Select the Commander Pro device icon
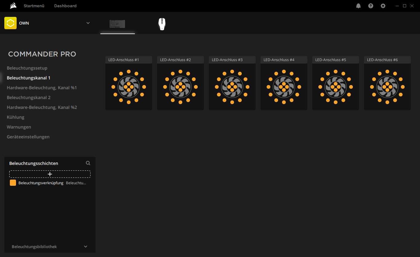 117,24
